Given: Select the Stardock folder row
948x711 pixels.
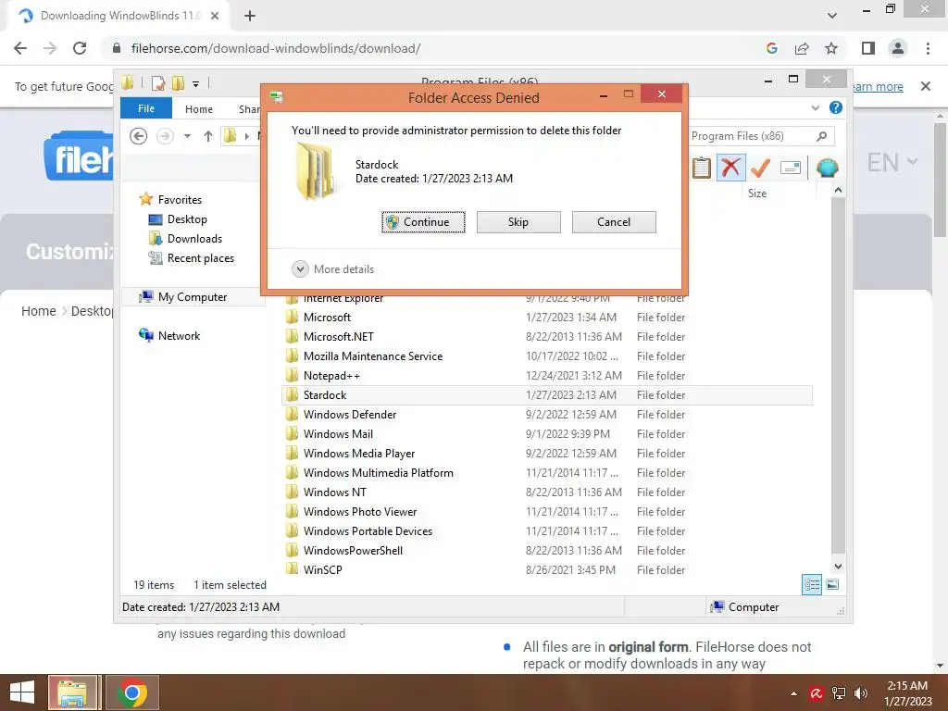Looking at the screenshot, I should click(x=546, y=394).
